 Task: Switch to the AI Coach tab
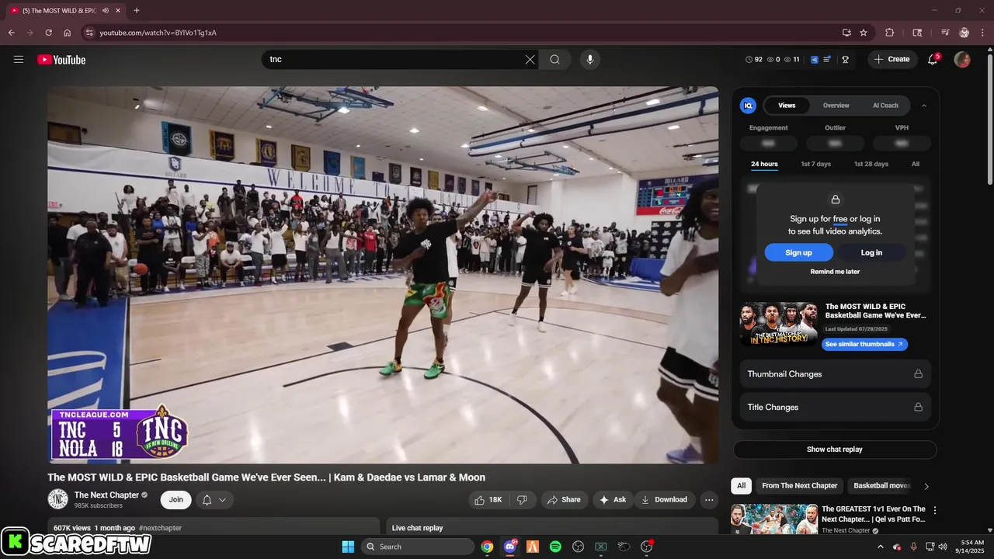pyautogui.click(x=885, y=106)
